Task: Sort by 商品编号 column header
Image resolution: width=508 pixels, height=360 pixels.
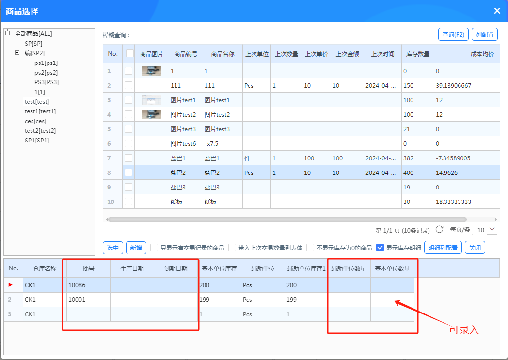Action: click(186, 54)
